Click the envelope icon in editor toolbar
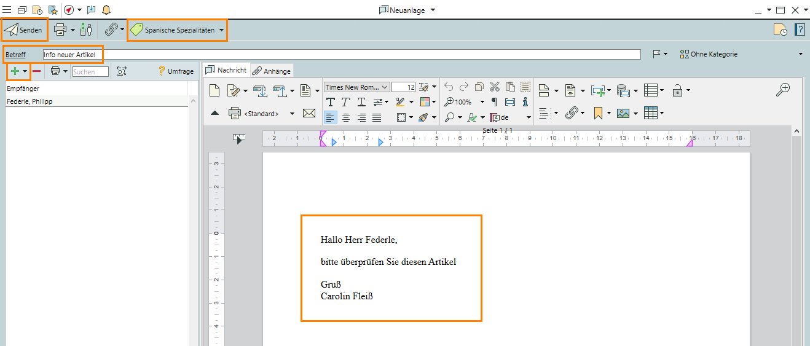Screen dimensions: 810x346 tap(309, 114)
